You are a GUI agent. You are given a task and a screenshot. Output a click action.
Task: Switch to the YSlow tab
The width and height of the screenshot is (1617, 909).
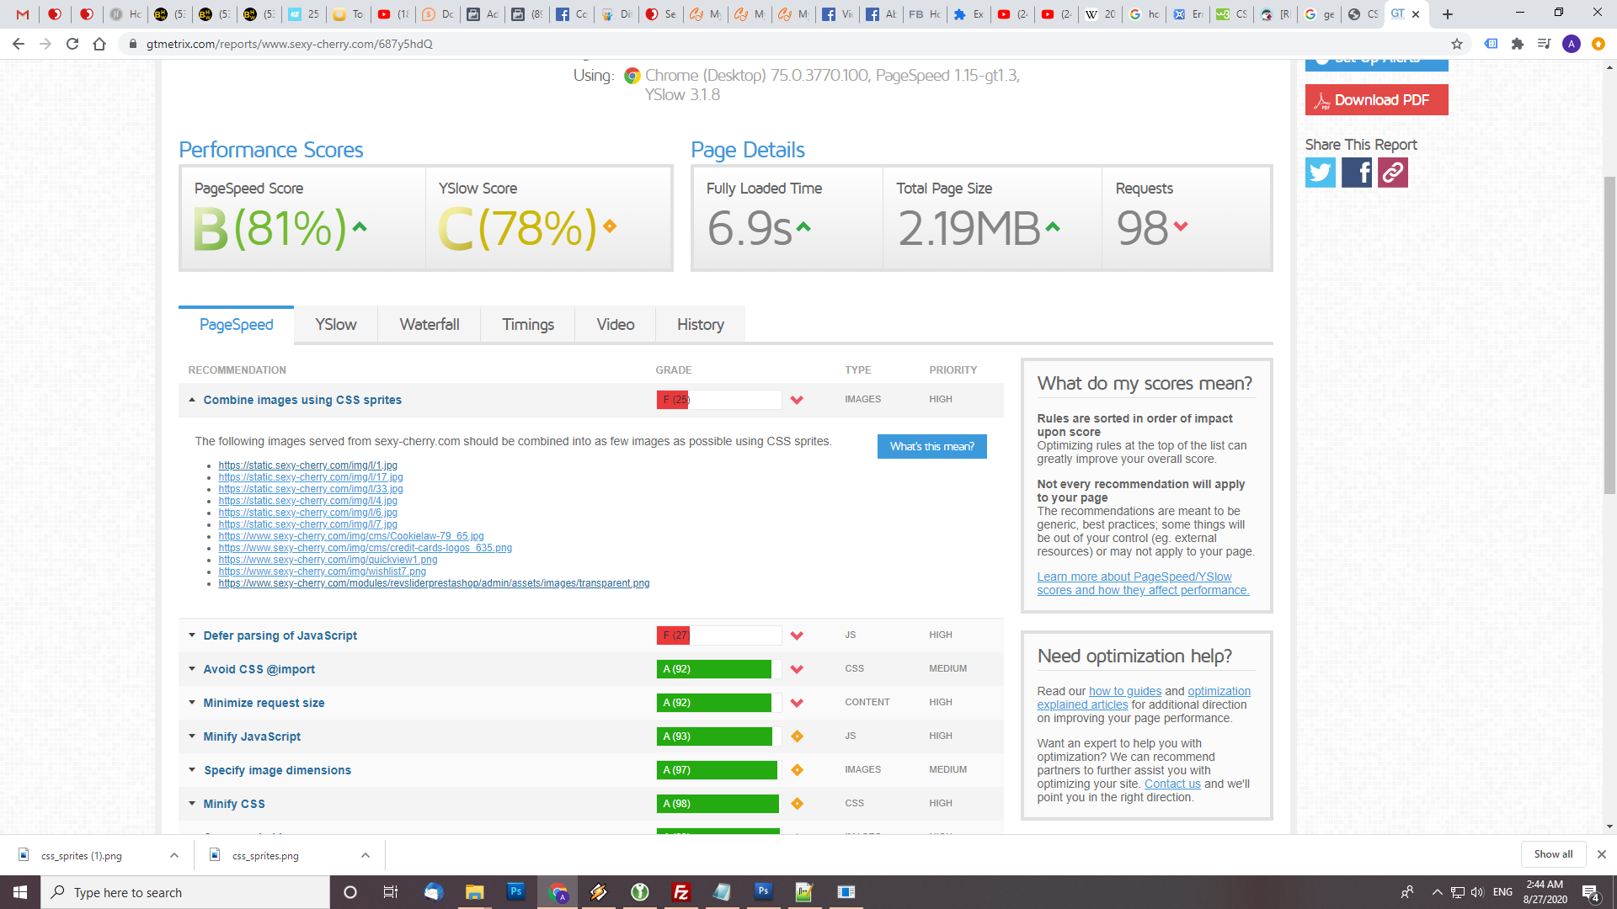(x=335, y=325)
